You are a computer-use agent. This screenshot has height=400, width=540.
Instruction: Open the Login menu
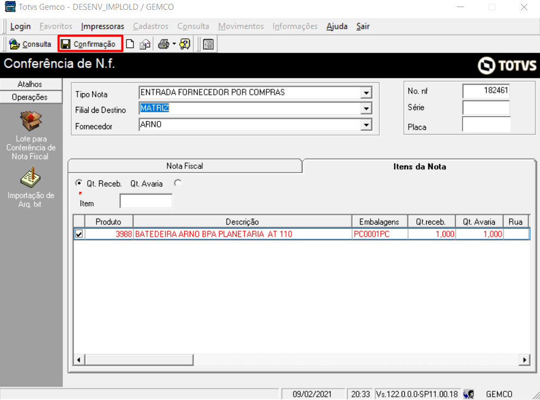(20, 26)
